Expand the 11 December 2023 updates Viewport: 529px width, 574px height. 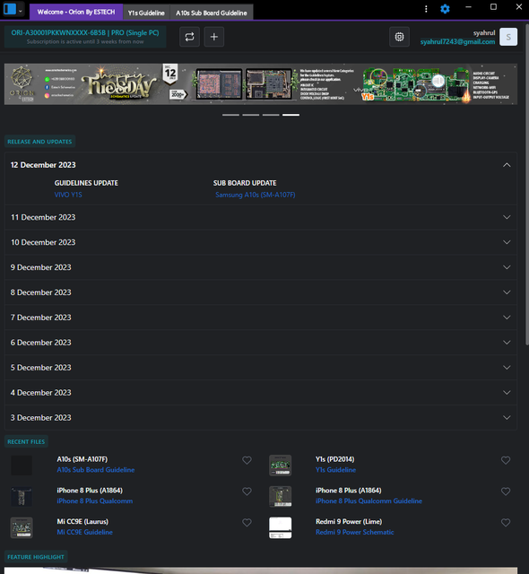261,217
